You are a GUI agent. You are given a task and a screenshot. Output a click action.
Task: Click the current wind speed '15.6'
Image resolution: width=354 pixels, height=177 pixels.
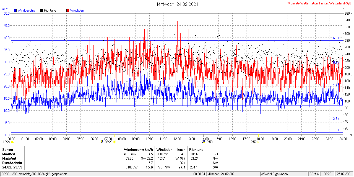[149, 167]
